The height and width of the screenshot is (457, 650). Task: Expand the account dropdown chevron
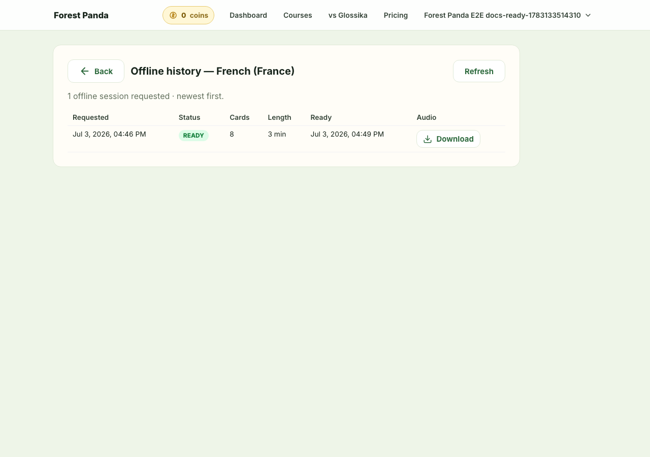tap(588, 15)
